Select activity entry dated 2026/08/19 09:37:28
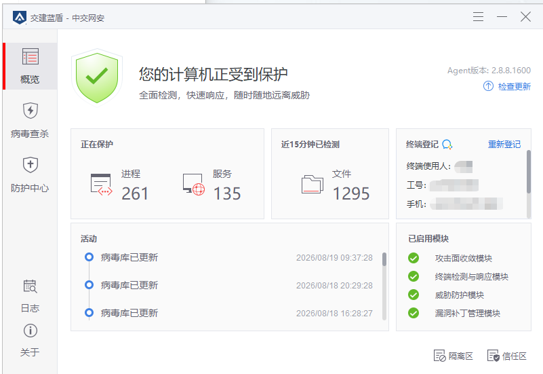 [229, 257]
